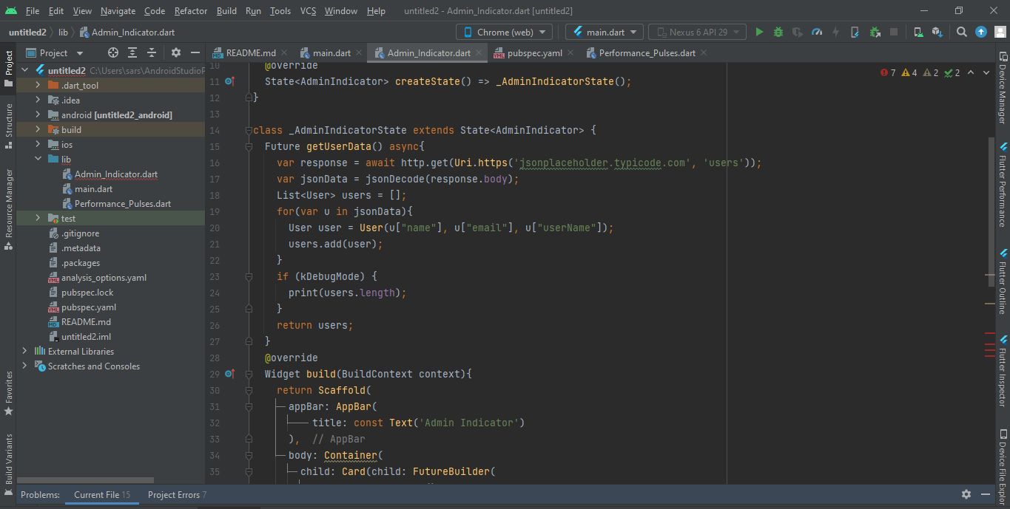This screenshot has height=509, width=1010.
Task: Go to next highlighted error arrow
Action: coord(988,72)
